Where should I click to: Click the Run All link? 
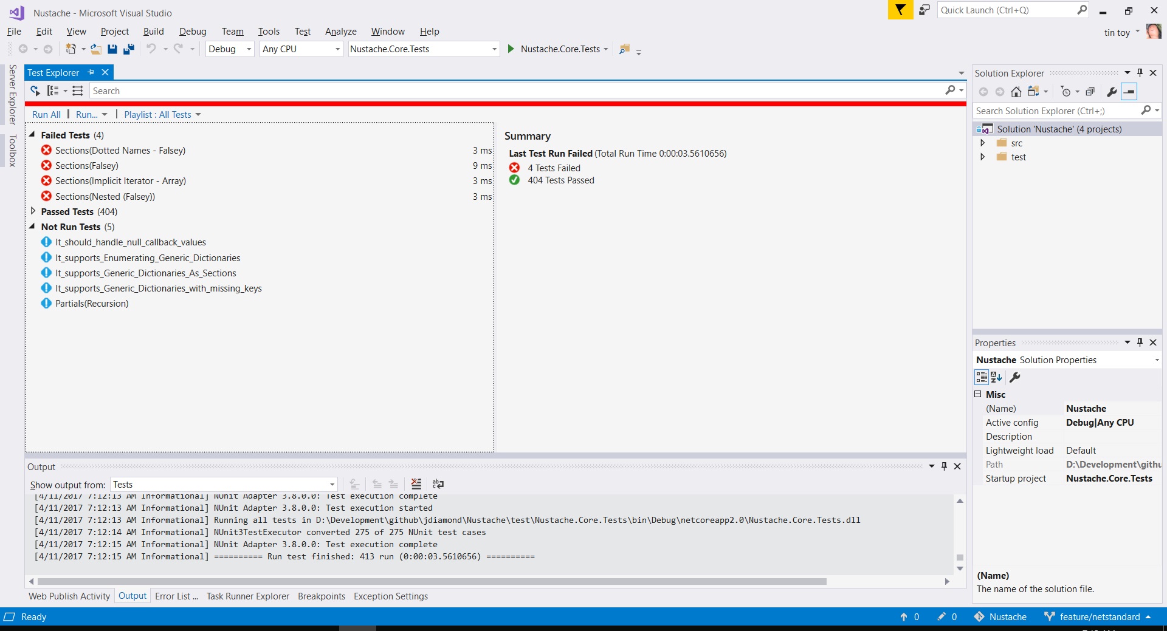coord(46,115)
